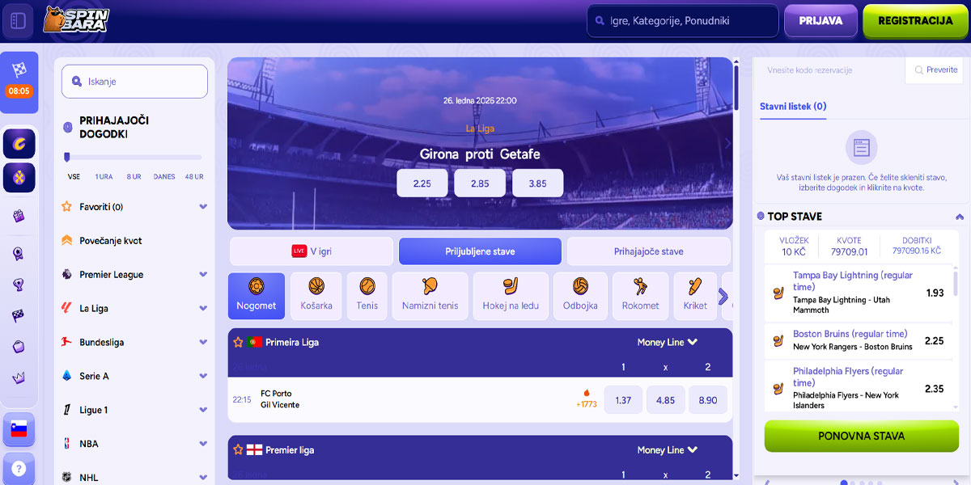Toggle the sidebar panel icon in header
This screenshot has height=485, width=971.
[x=18, y=21]
